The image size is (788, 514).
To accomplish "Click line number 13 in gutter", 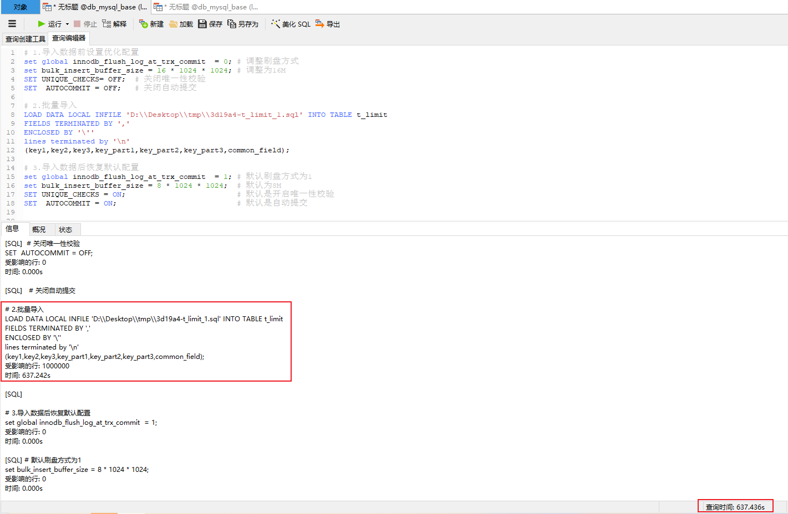I will click(11, 159).
